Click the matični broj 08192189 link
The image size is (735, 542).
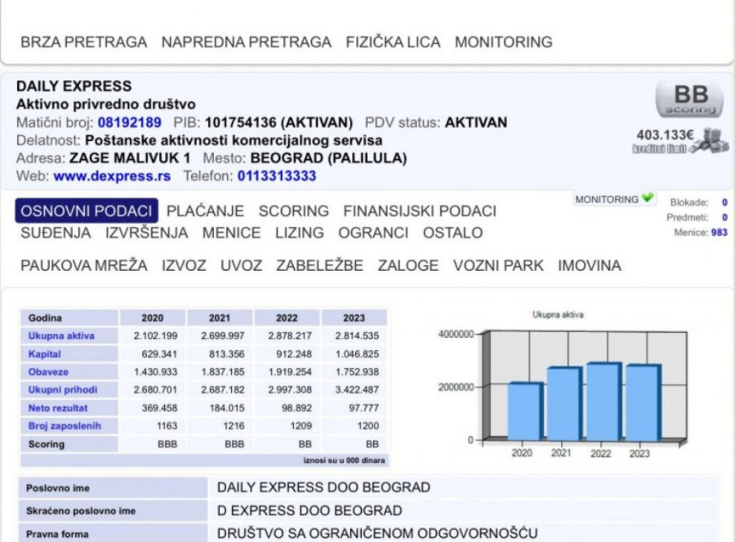click(128, 122)
